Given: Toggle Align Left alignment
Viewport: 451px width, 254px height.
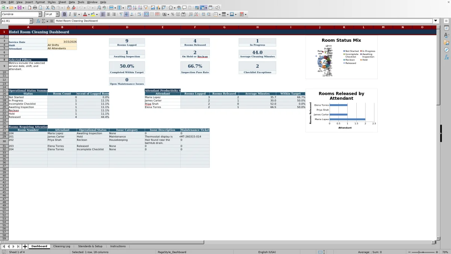Looking at the screenshot, I should pos(103,14).
